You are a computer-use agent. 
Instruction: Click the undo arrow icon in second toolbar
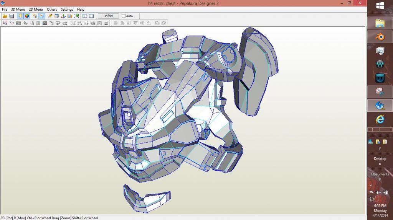coord(58,23)
